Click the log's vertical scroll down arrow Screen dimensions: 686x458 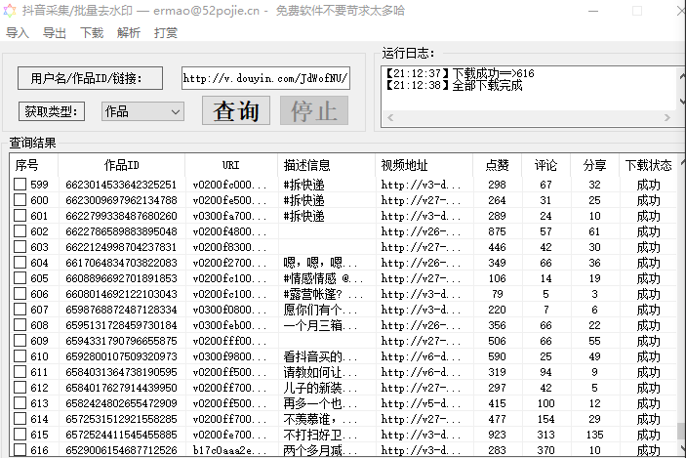pyautogui.click(x=682, y=102)
